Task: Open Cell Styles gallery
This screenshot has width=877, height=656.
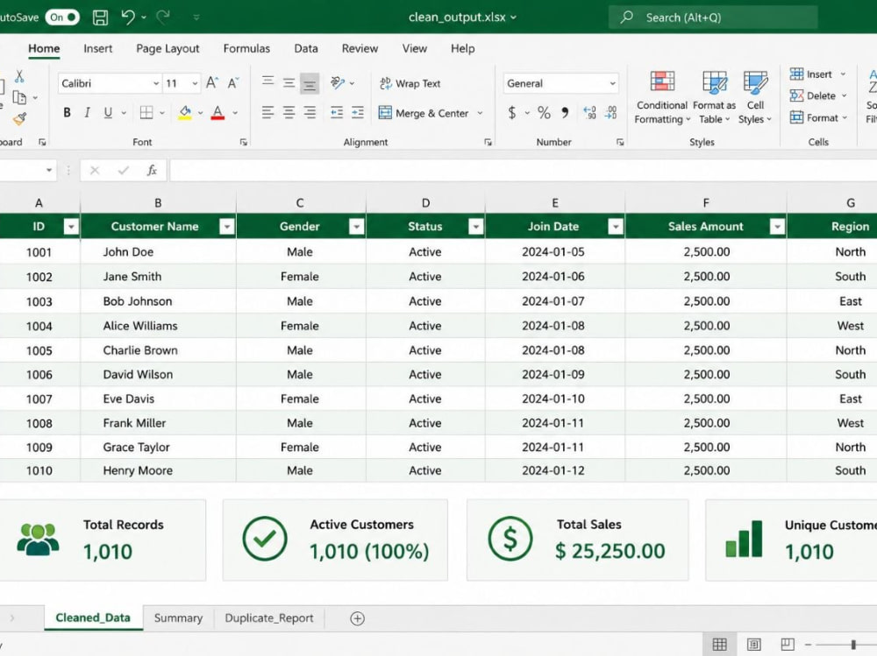Action: 755,98
